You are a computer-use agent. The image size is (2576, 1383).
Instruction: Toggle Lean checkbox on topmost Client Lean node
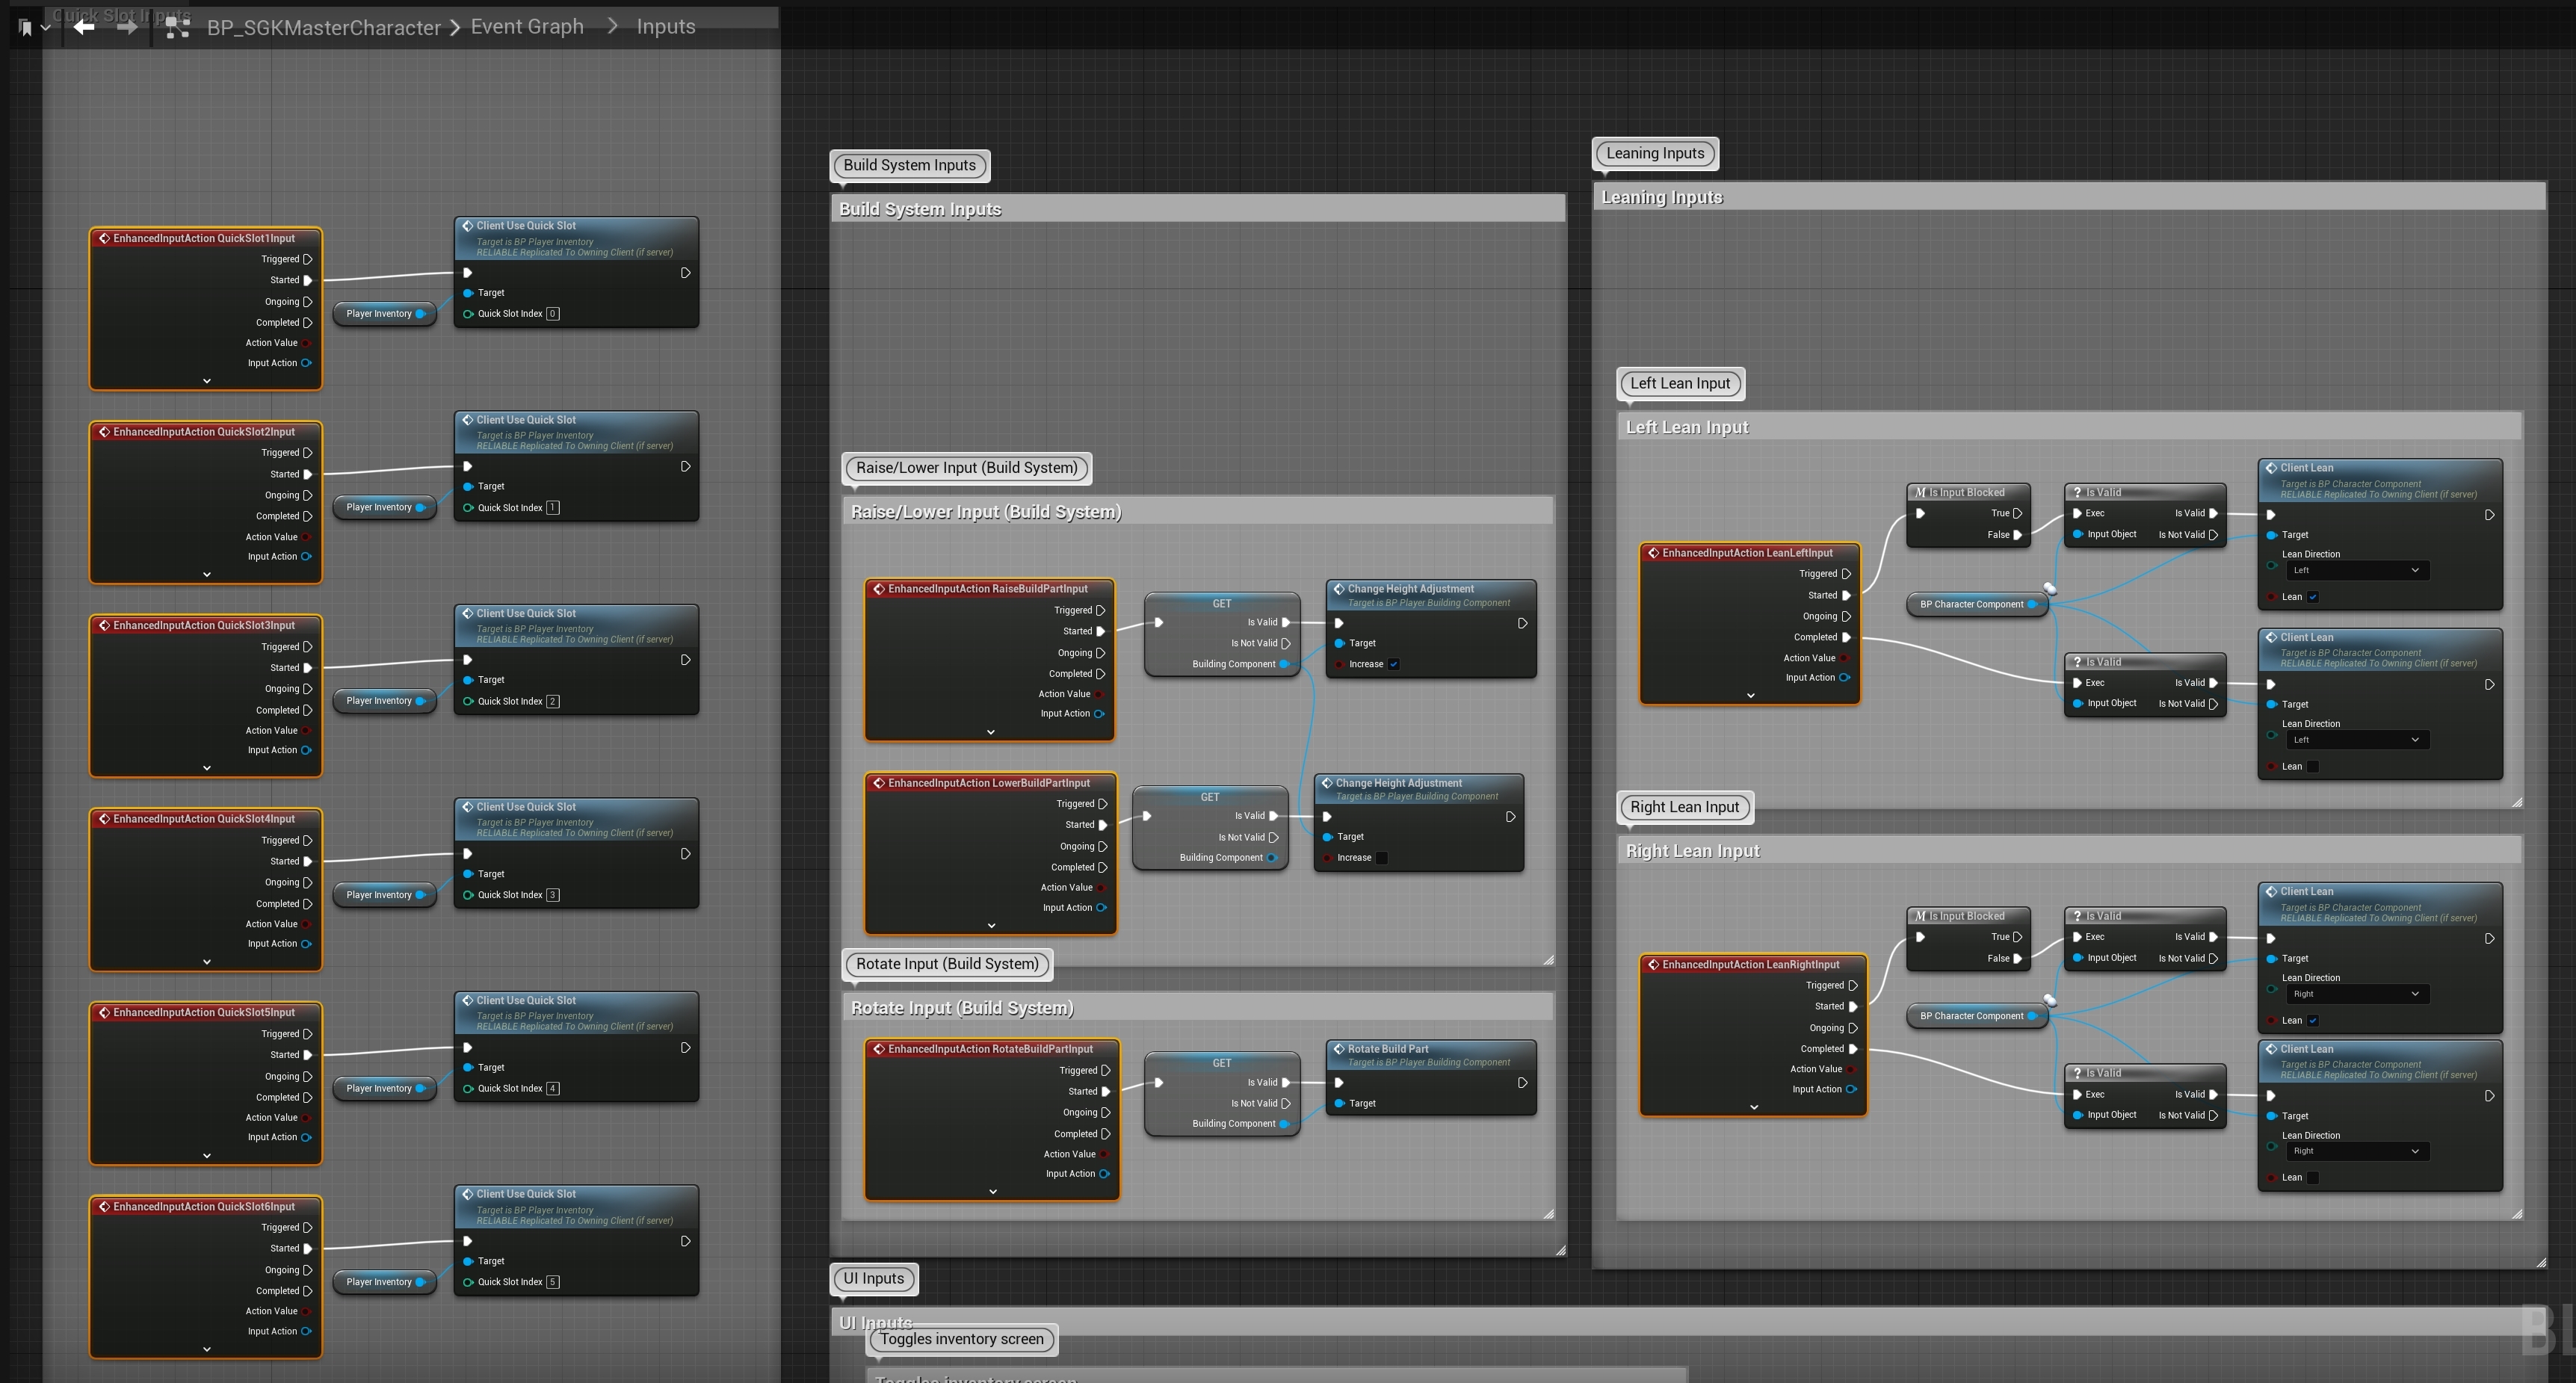2313,597
